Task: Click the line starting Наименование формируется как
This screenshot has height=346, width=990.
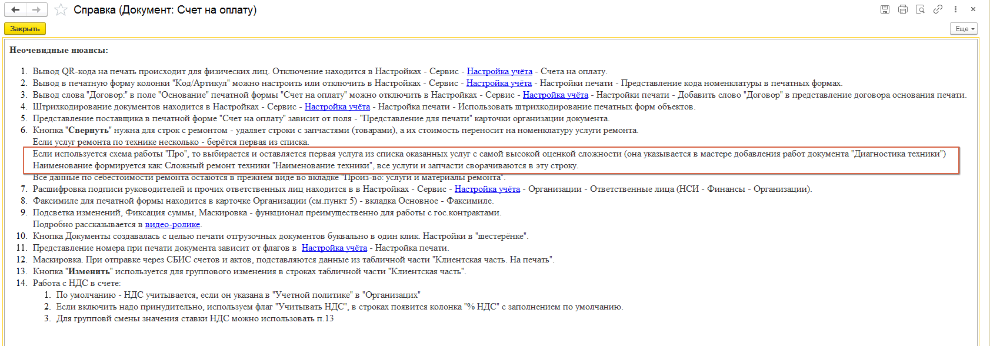Action: tap(305, 165)
